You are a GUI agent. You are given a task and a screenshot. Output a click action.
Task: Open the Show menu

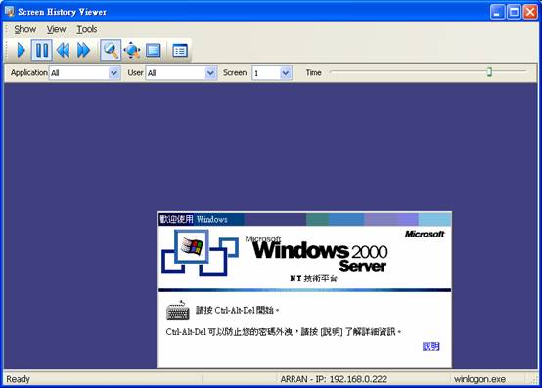(x=24, y=29)
